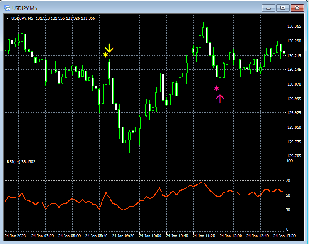Select the yellow down arrow signal

tap(109, 48)
